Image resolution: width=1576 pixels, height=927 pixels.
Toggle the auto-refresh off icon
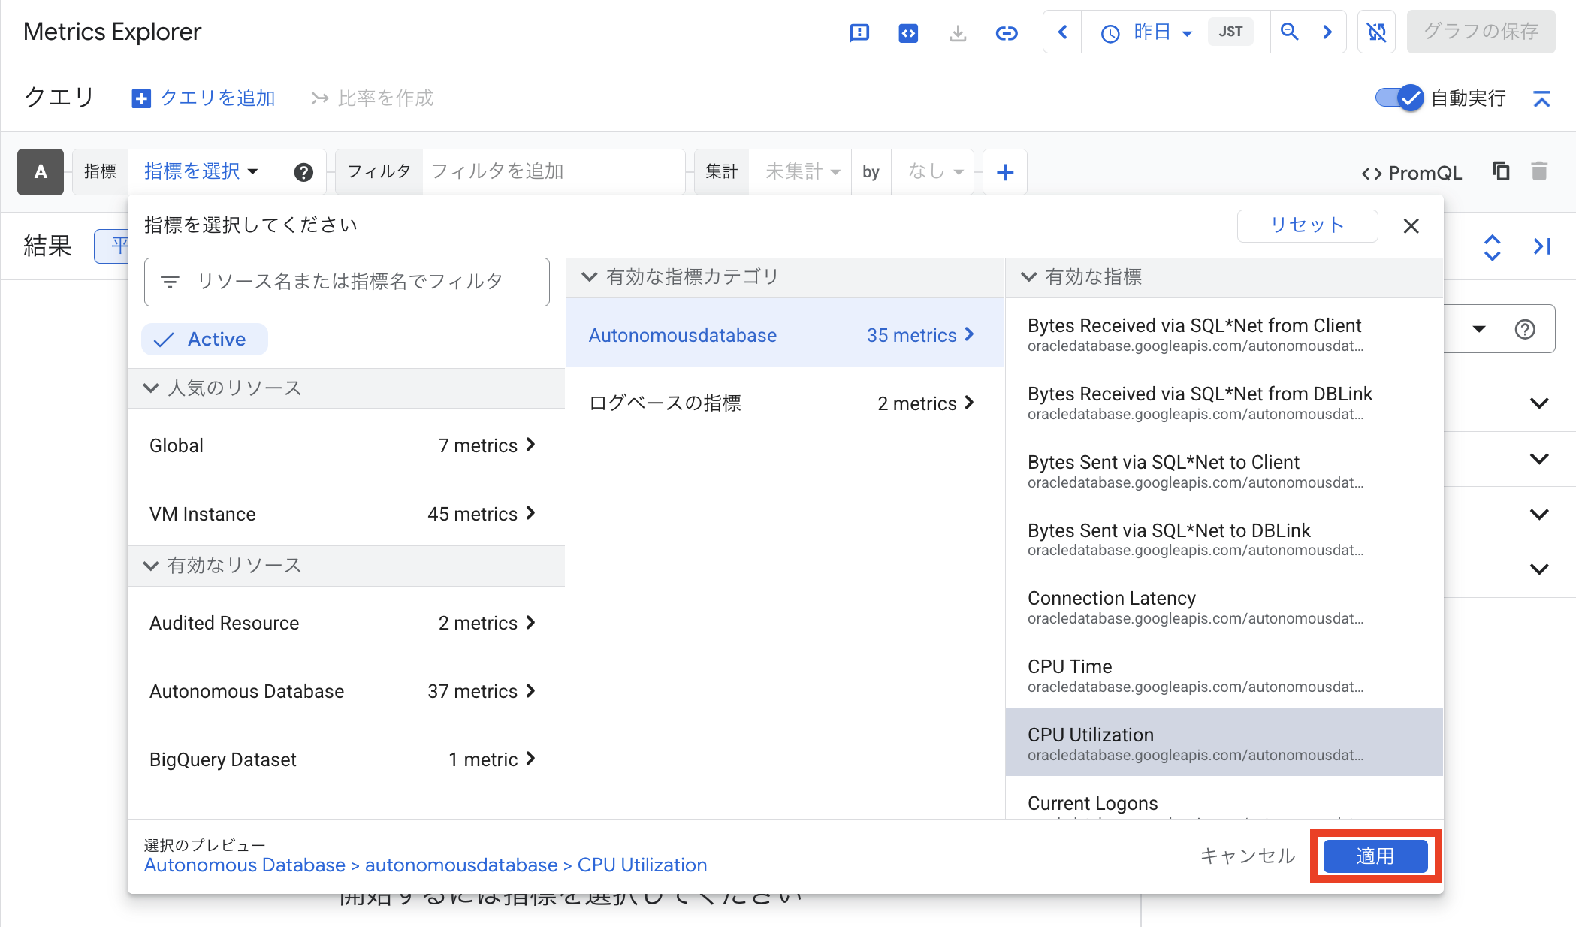pyautogui.click(x=1376, y=32)
